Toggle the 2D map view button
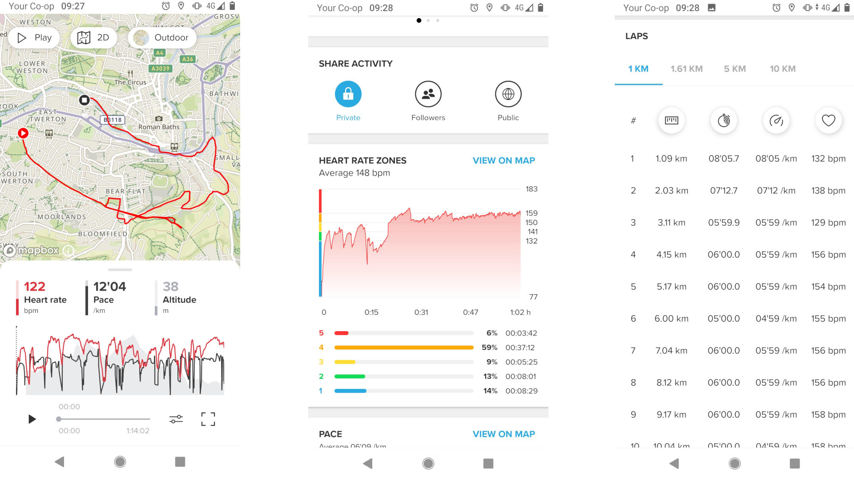 (x=94, y=37)
